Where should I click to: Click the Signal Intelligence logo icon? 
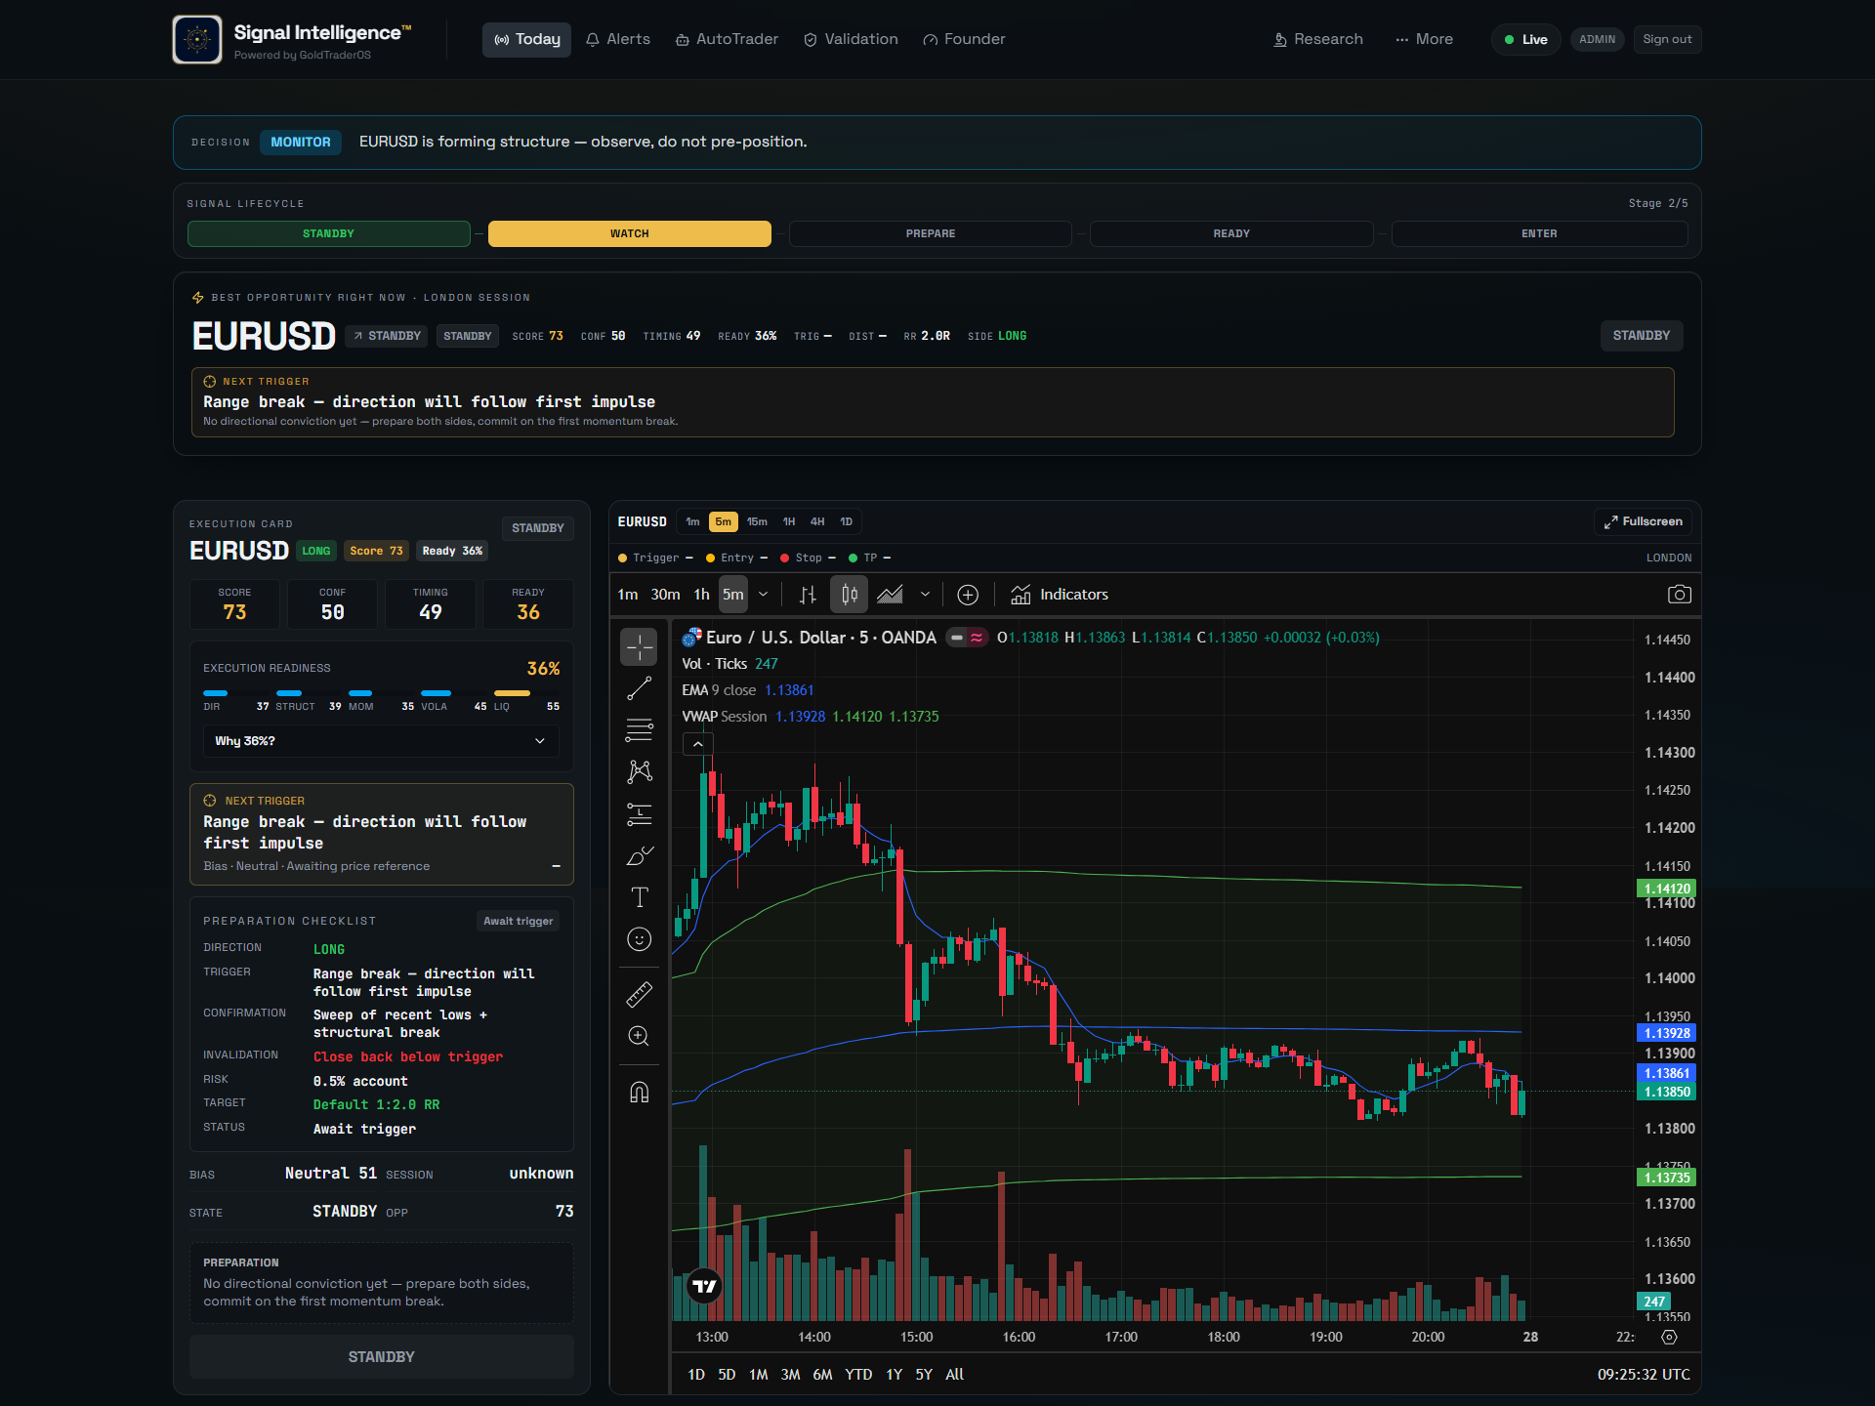(x=197, y=40)
